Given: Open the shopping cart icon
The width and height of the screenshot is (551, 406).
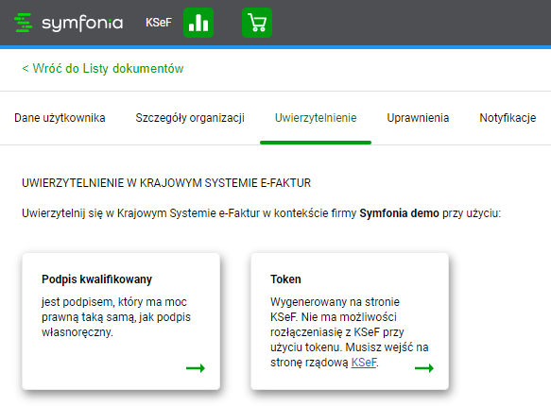Looking at the screenshot, I should 257,23.
